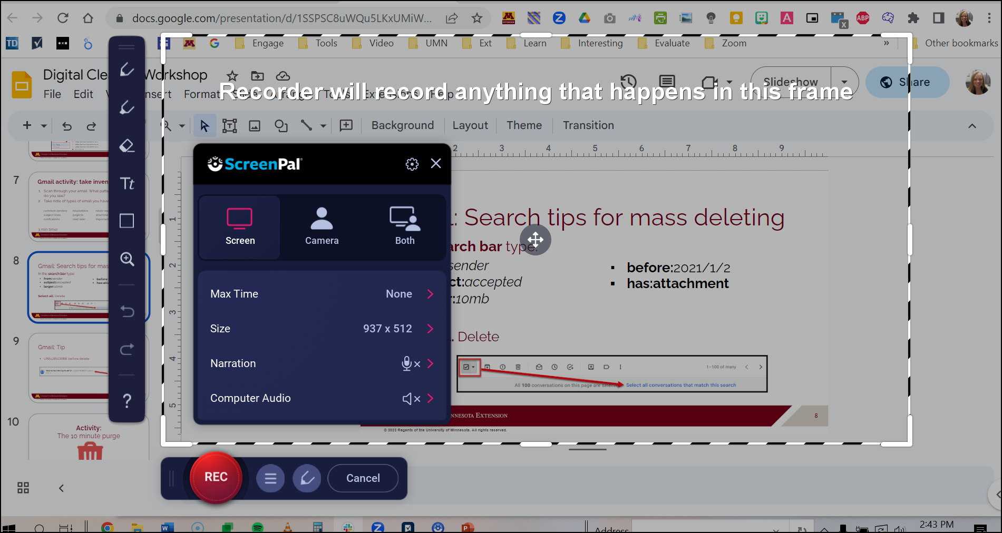Open the recorder menu hamburger button

tap(270, 478)
